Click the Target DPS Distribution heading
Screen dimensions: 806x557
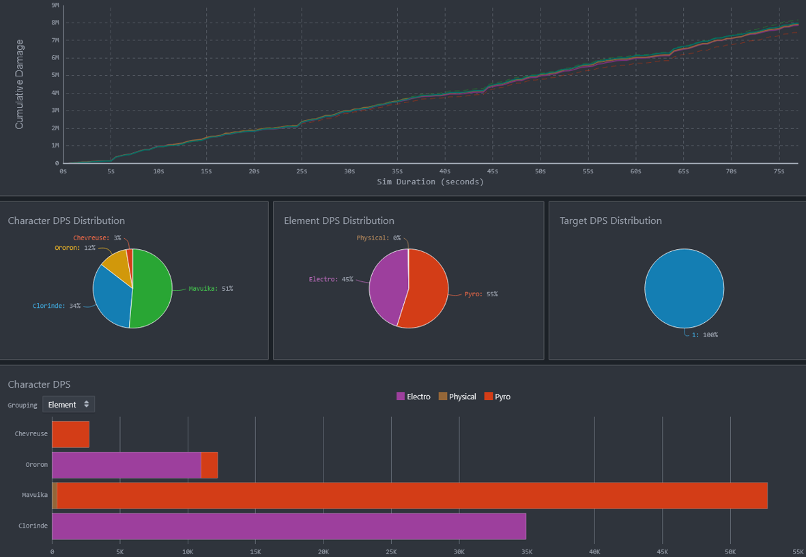click(x=611, y=220)
